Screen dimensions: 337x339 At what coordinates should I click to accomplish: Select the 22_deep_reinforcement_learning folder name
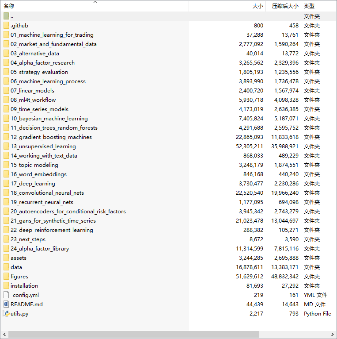point(52,230)
